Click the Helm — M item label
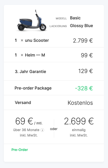108x168 pixels. pyautogui.click(x=35, y=55)
